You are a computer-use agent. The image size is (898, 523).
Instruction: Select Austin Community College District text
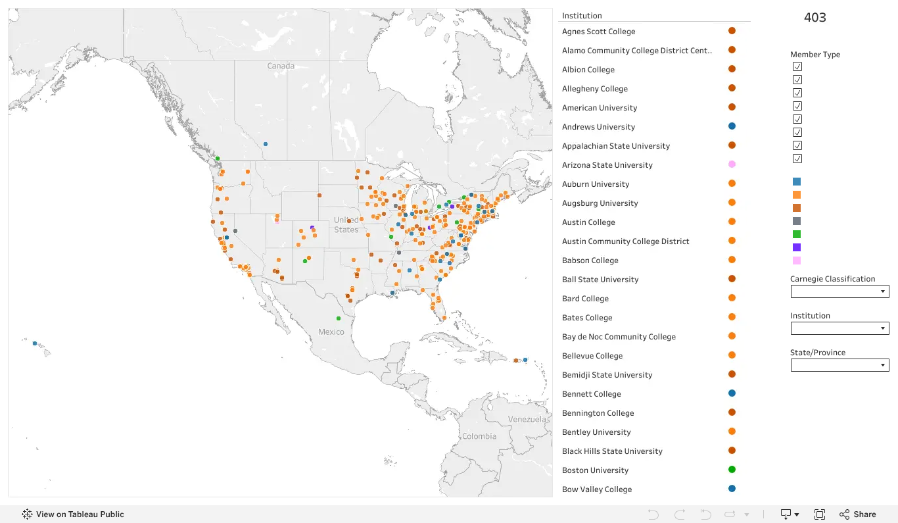click(626, 241)
